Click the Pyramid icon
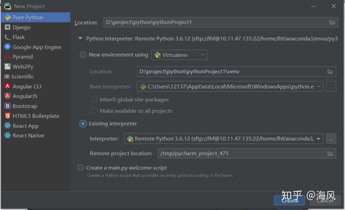 [x=8, y=56]
